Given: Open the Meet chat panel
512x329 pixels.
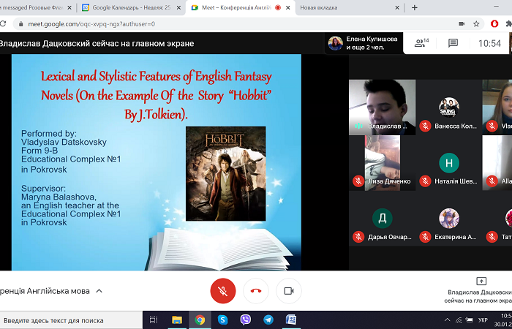Looking at the screenshot, I should [453, 43].
